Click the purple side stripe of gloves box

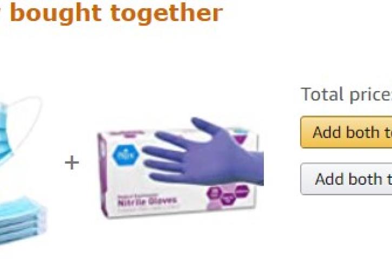tap(103, 175)
